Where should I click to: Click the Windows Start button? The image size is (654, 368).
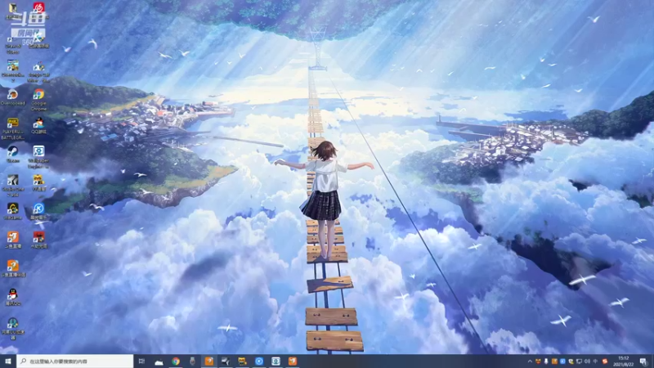pos(8,361)
